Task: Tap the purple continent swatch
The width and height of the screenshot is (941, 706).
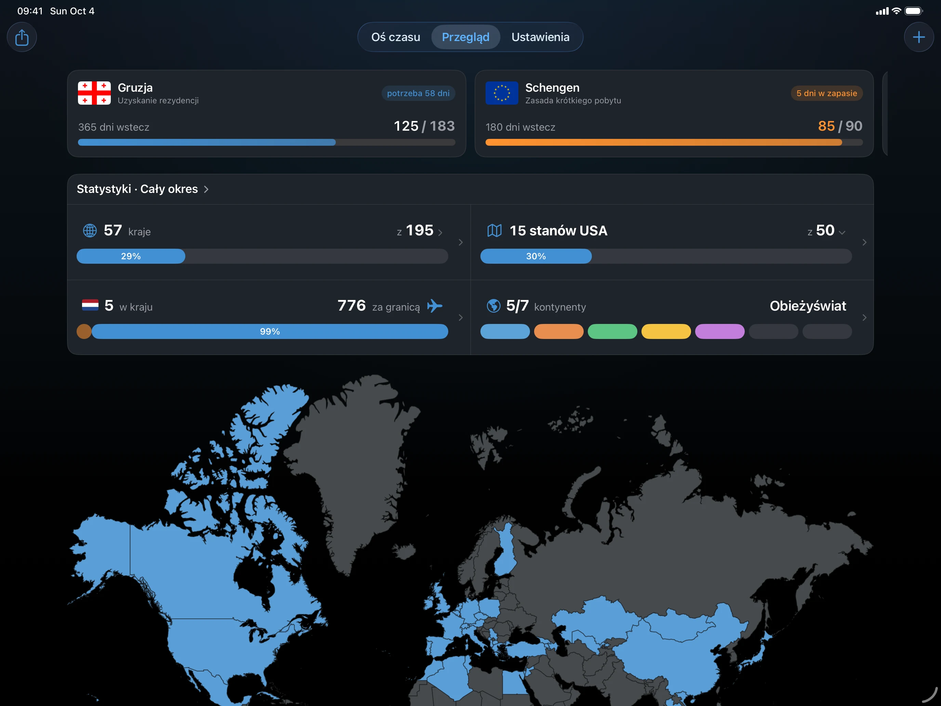Action: pos(719,331)
